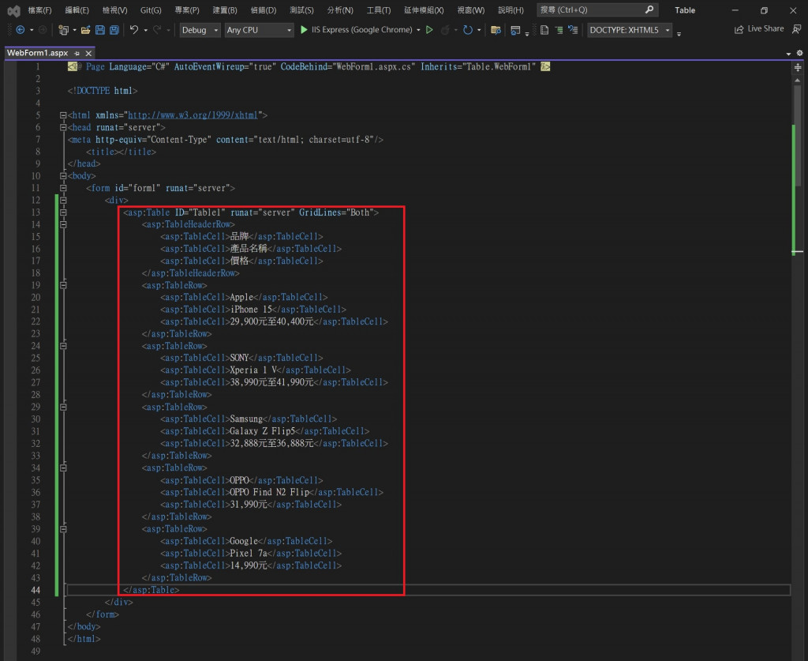
Task: Open the DOCTYPE: XHTML5 dropdown
Action: (x=630, y=30)
